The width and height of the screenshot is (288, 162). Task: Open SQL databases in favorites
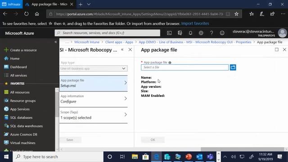[x=21, y=117]
